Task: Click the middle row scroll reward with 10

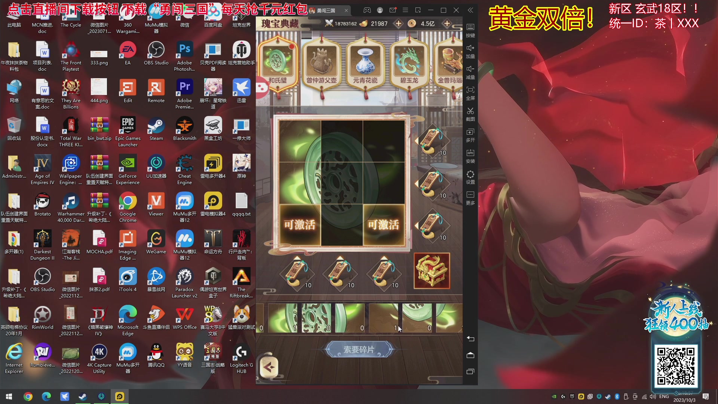Action: pos(432,184)
